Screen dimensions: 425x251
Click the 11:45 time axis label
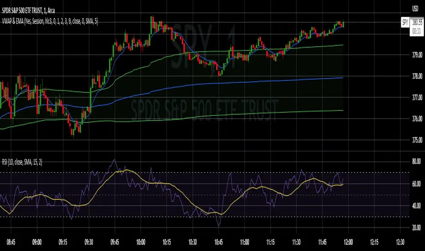[322, 242]
